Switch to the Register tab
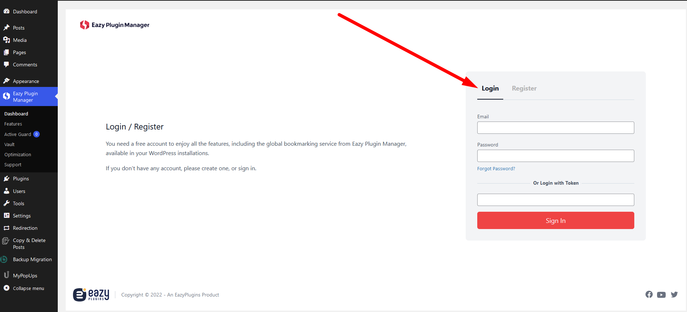Screen dimensions: 687x312 (x=524, y=88)
